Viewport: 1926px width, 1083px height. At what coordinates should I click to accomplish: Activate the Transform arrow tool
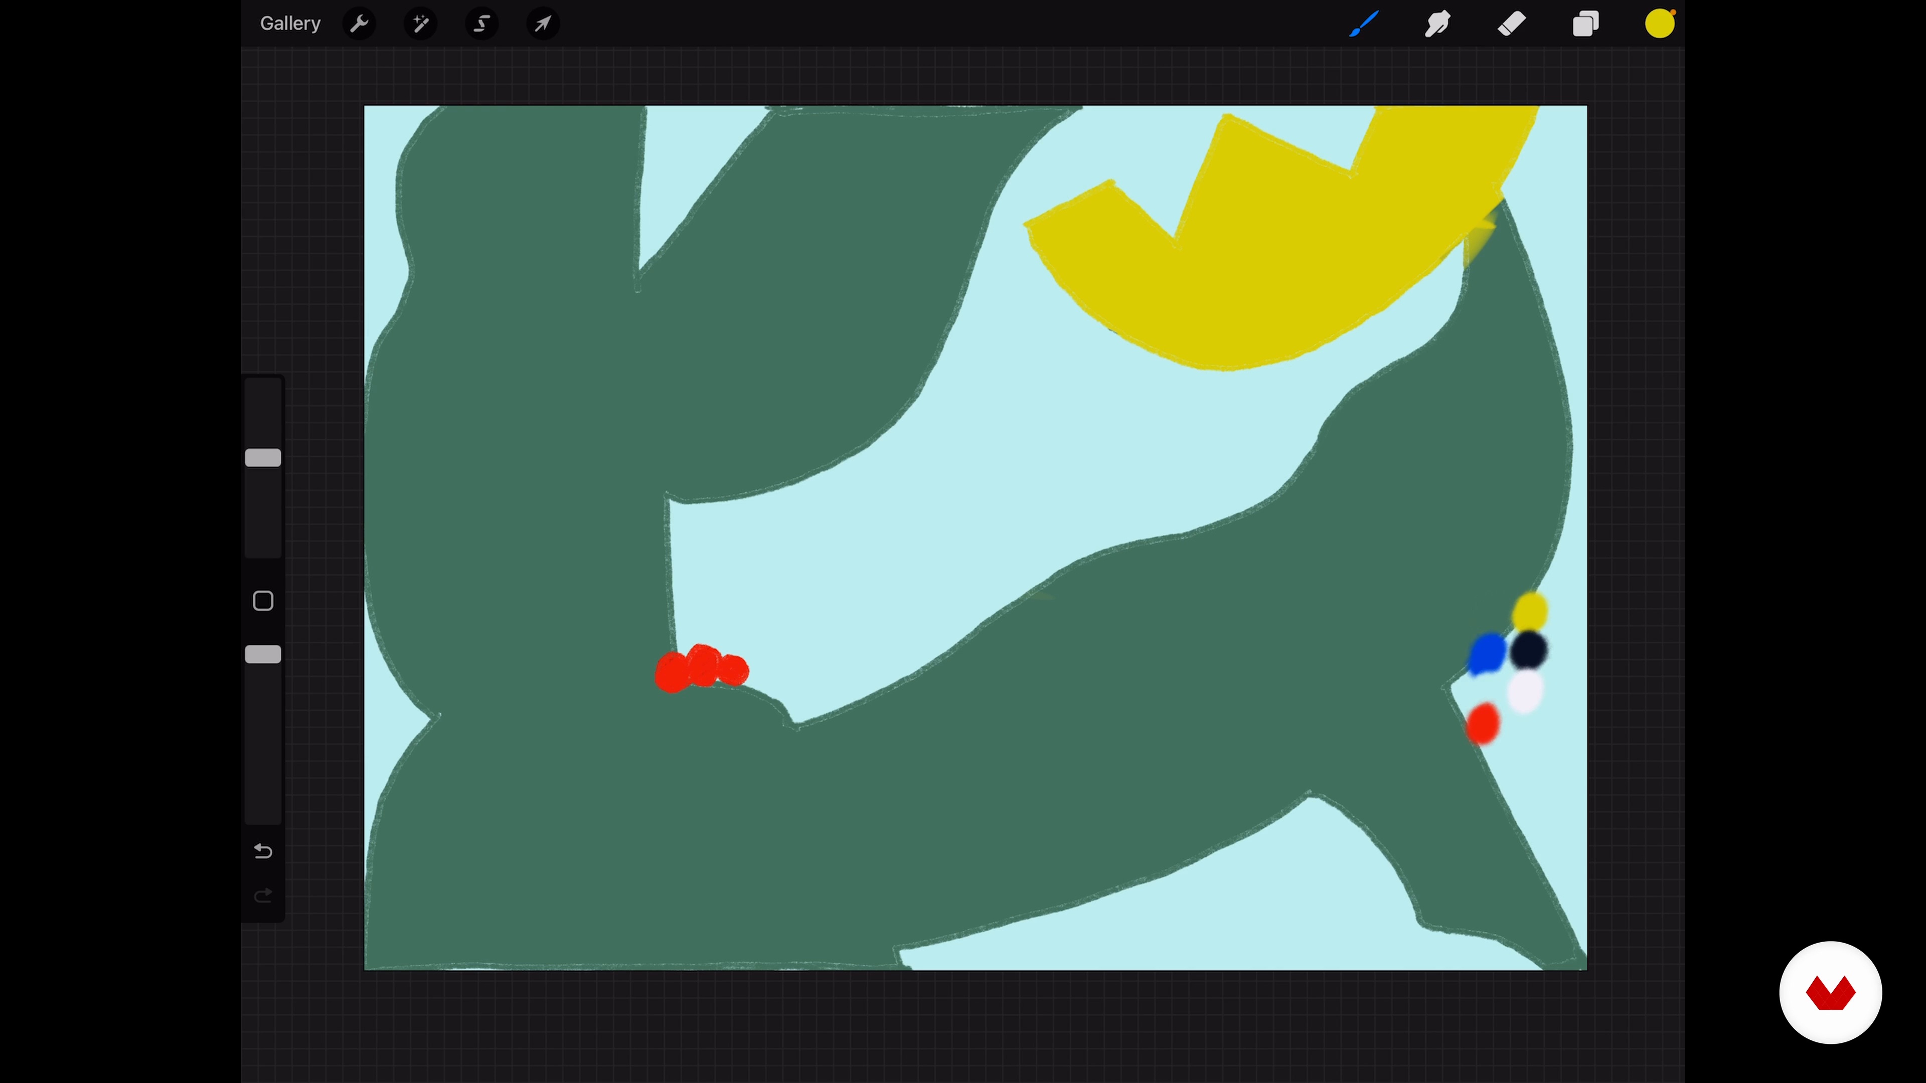(x=544, y=24)
